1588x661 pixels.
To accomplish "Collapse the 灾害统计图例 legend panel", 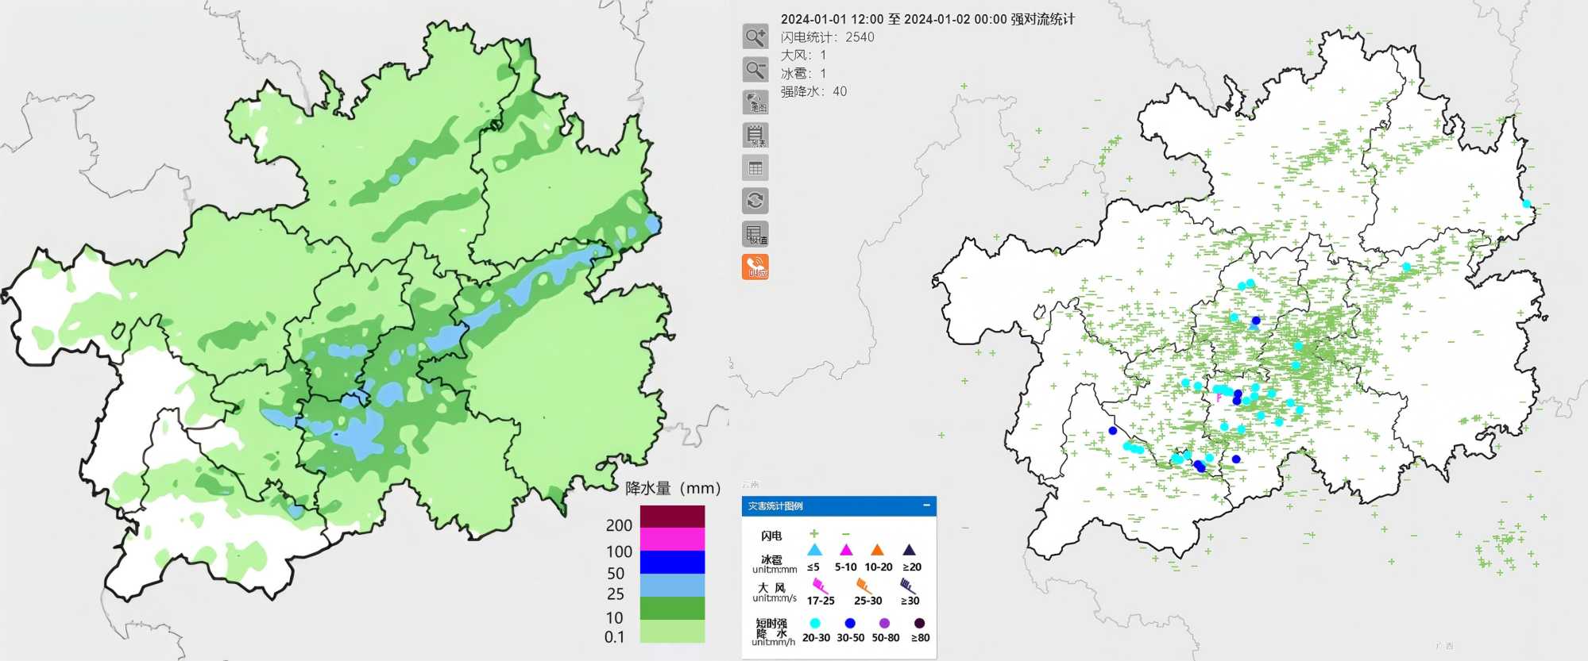I will tap(926, 505).
